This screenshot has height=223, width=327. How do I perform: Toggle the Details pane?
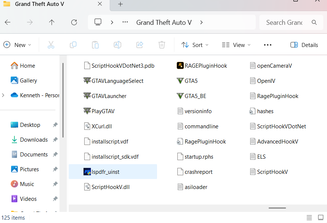(x=304, y=45)
